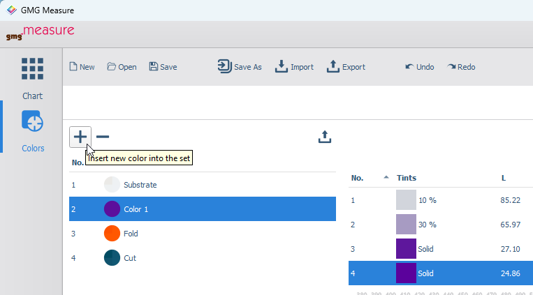
Task: Open the Chart grid view
Action: pyautogui.click(x=32, y=78)
